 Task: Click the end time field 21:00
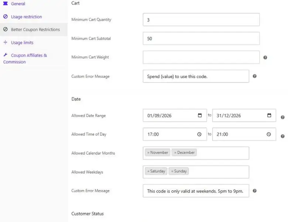[244, 134]
